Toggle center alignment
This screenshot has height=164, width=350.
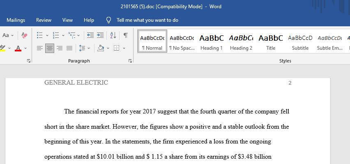coord(50,48)
